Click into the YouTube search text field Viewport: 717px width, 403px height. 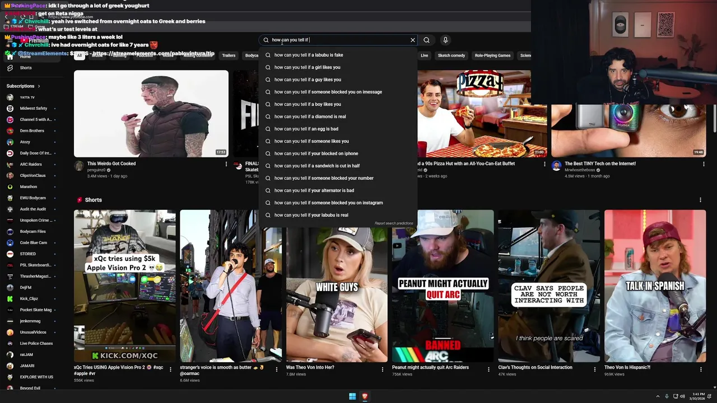(339, 40)
